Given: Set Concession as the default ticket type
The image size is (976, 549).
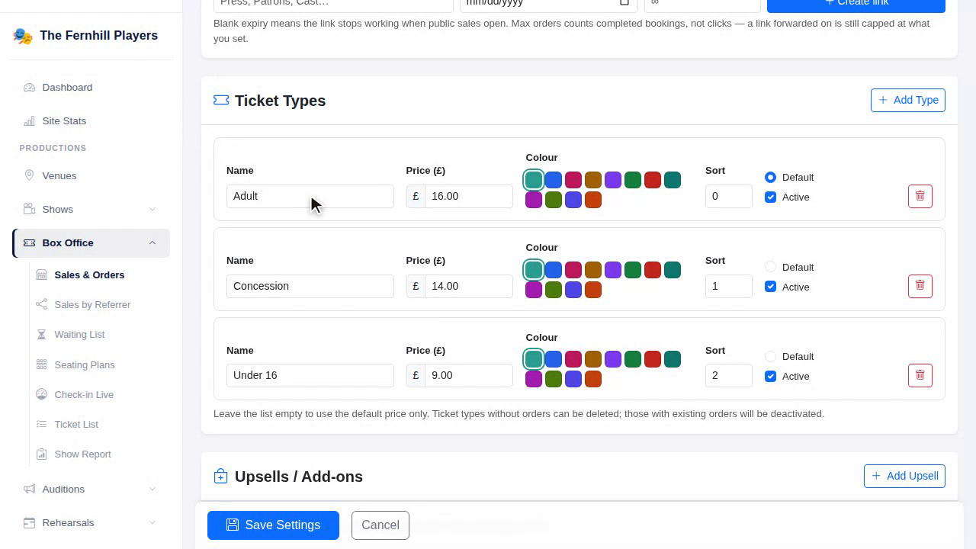Looking at the screenshot, I should coord(770,267).
